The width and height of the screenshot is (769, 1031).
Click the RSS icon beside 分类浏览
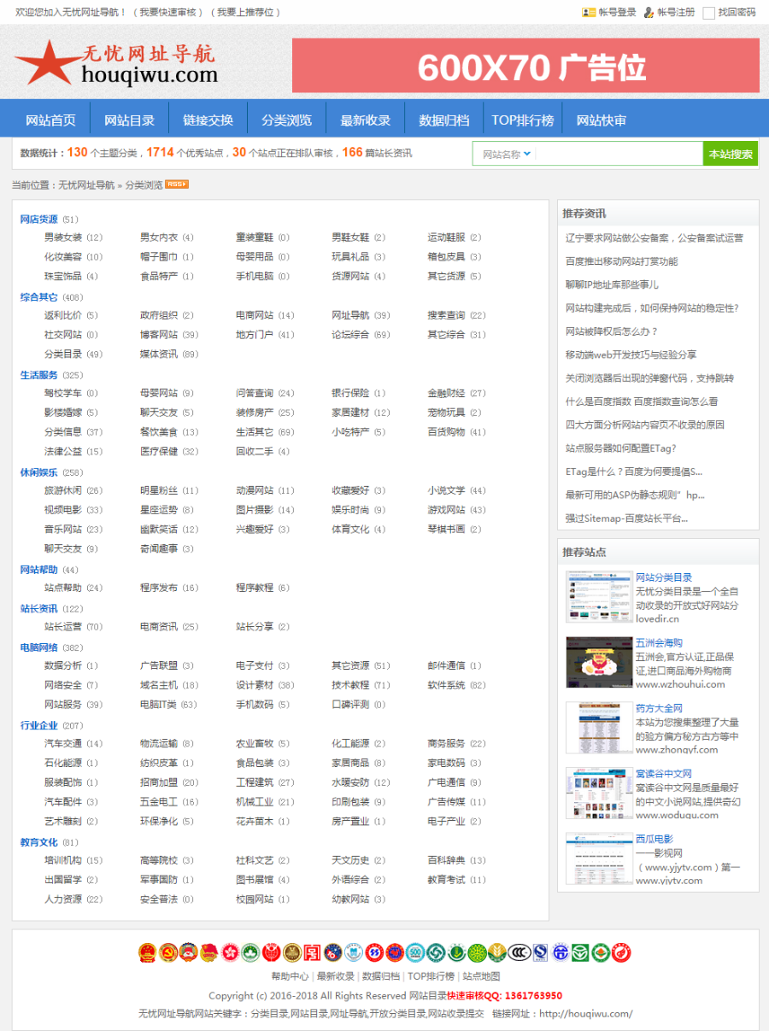point(175,184)
